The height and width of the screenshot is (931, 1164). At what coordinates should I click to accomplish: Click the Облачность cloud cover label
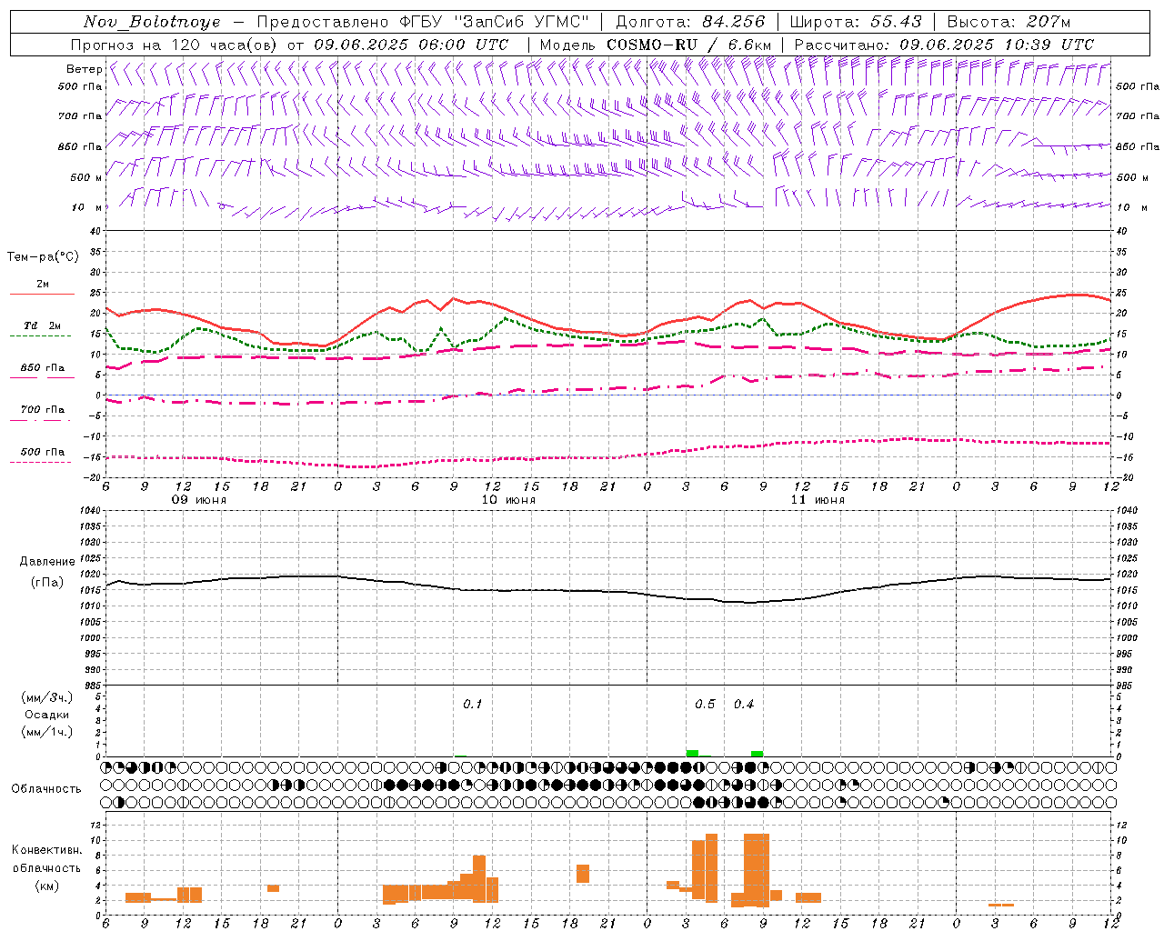(46, 789)
